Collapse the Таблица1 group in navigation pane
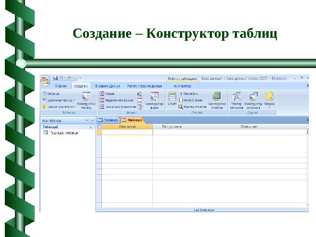Viewport: 316px width, 237px height. click(x=91, y=127)
